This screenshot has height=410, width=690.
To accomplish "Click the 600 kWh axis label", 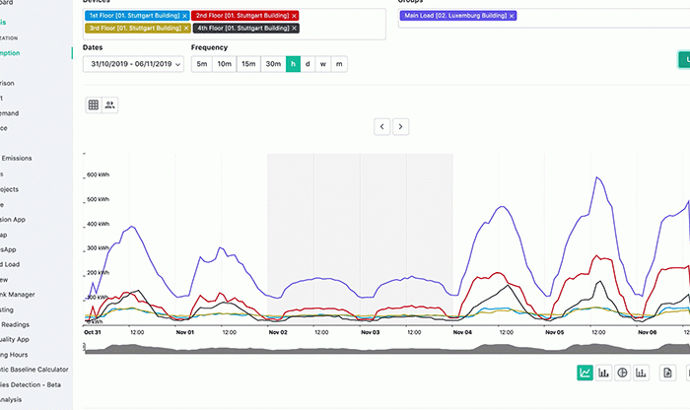I will pos(99,174).
